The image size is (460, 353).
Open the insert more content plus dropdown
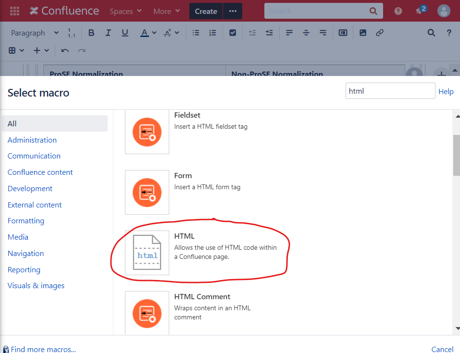click(x=41, y=50)
